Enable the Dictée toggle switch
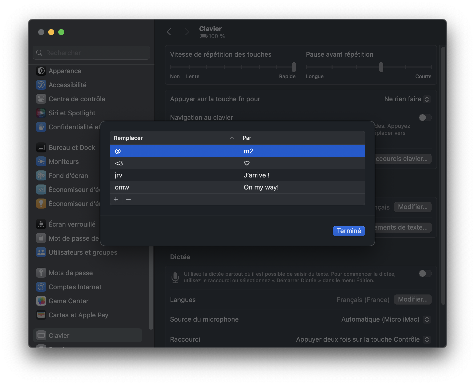This screenshot has width=475, height=385. pos(425,273)
